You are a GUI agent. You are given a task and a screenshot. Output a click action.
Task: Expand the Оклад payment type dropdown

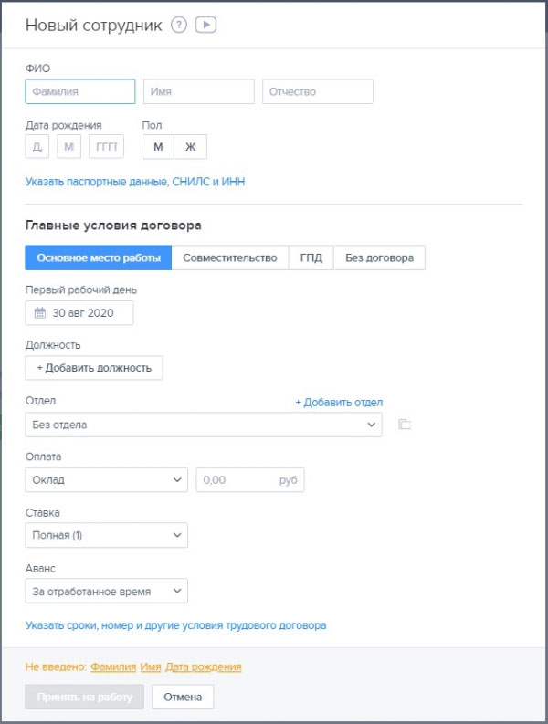pyautogui.click(x=107, y=480)
